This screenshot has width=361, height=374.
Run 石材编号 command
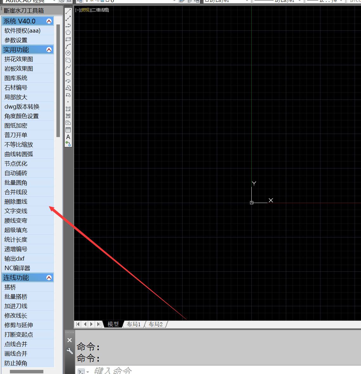(28, 87)
